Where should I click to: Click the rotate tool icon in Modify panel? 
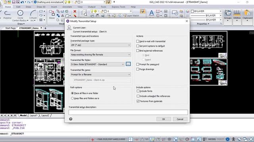tap(62, 11)
